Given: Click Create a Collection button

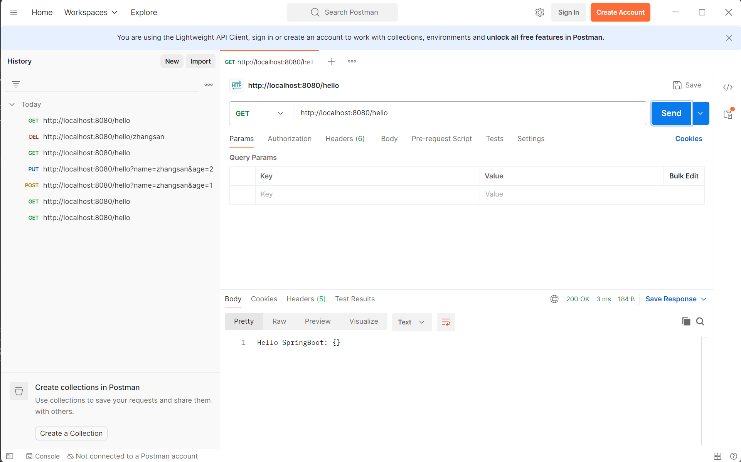Looking at the screenshot, I should 71,433.
